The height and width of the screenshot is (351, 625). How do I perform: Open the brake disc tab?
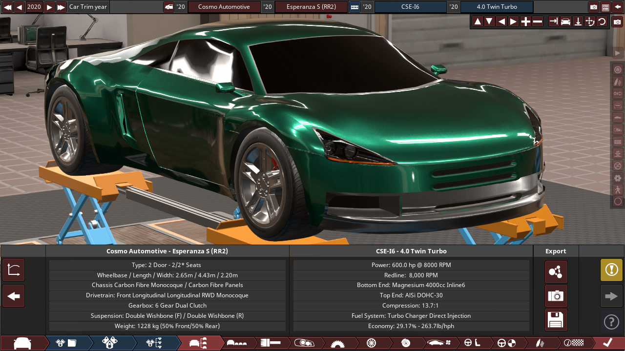[x=405, y=343]
